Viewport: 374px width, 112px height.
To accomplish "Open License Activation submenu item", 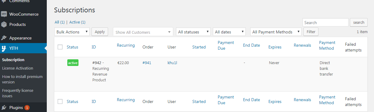I will pos(18,68).
